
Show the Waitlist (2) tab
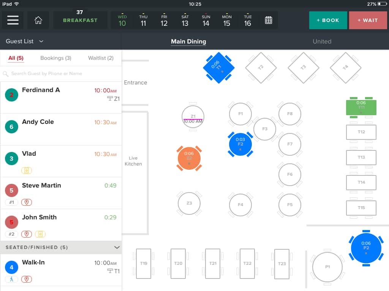pyautogui.click(x=101, y=58)
